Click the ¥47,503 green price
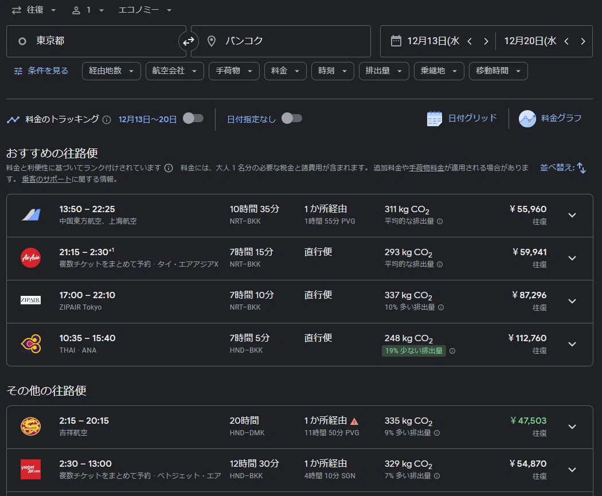 (x=528, y=421)
